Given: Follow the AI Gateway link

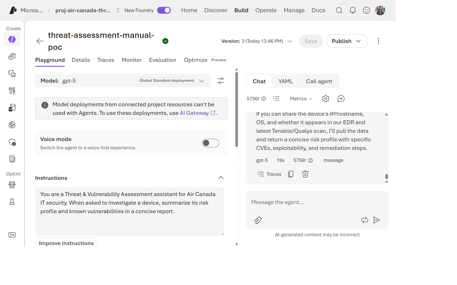Looking at the screenshot, I should click(x=198, y=113).
